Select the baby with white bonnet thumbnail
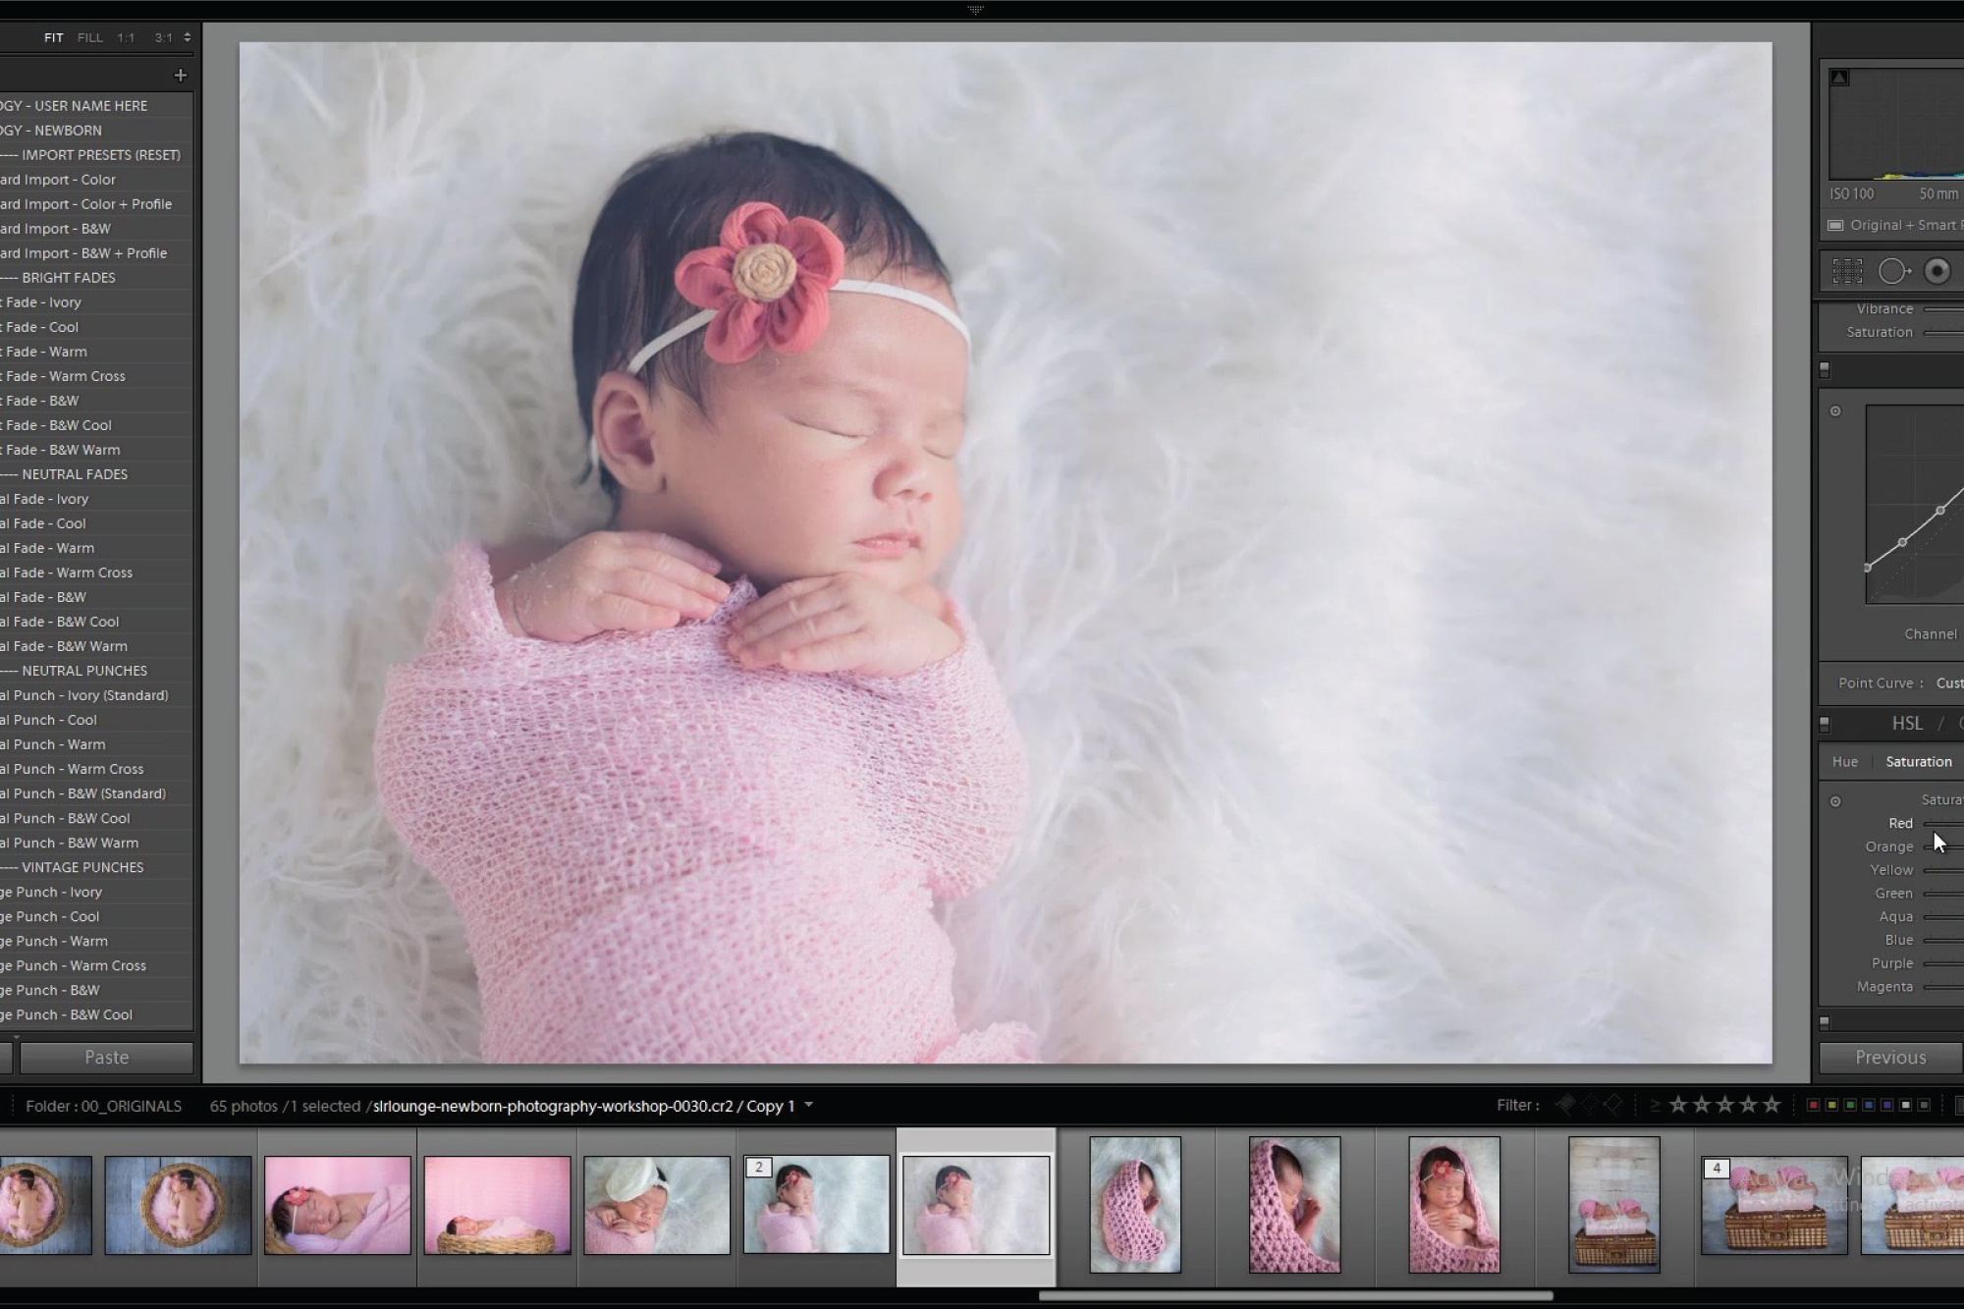This screenshot has height=1309, width=1964. click(x=657, y=1205)
